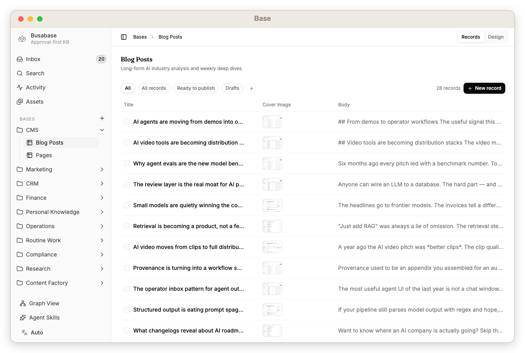Open the Inbox icon in sidebar
Image resolution: width=525 pixels, height=353 pixels.
click(x=20, y=59)
